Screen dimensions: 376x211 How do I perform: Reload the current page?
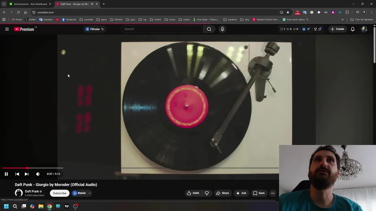pos(18,12)
